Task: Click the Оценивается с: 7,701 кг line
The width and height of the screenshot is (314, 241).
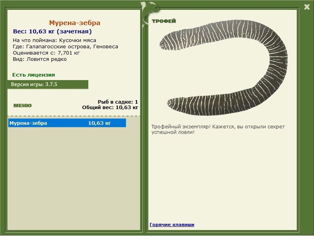Action: [x=46, y=53]
